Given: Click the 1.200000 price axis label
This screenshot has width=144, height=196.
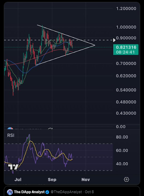Looking at the screenshot, I should (x=126, y=8).
